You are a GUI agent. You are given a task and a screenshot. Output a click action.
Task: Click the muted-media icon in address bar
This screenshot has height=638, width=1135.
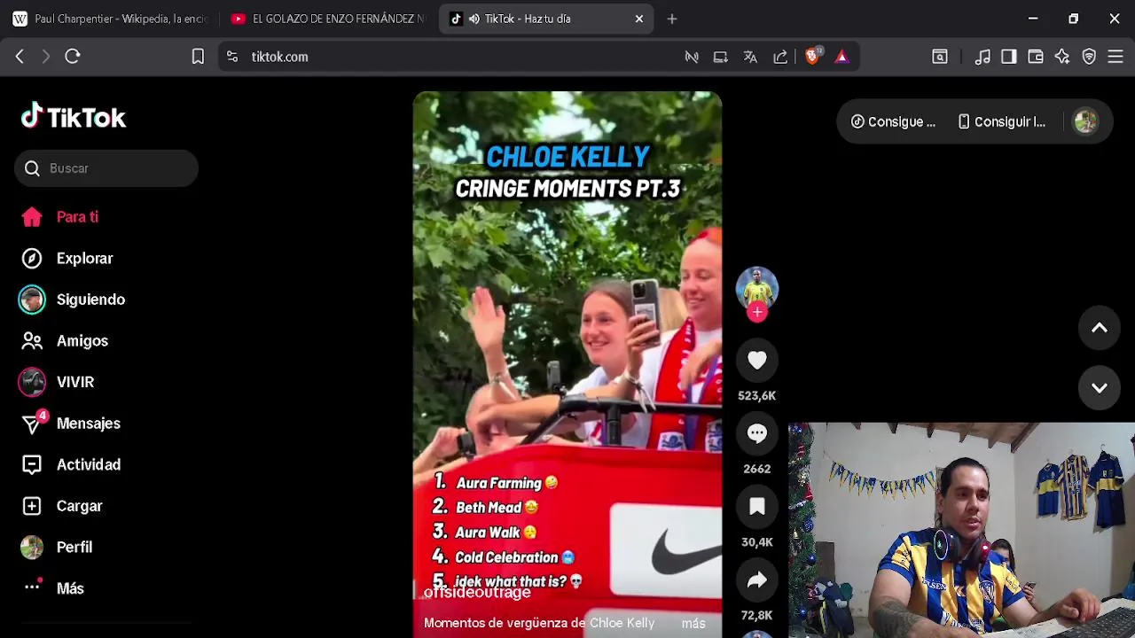click(692, 57)
